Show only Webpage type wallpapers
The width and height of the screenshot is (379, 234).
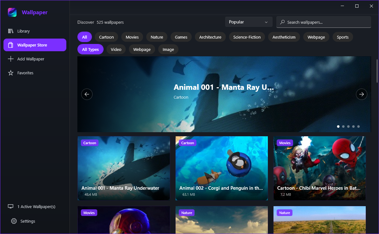[x=142, y=49]
